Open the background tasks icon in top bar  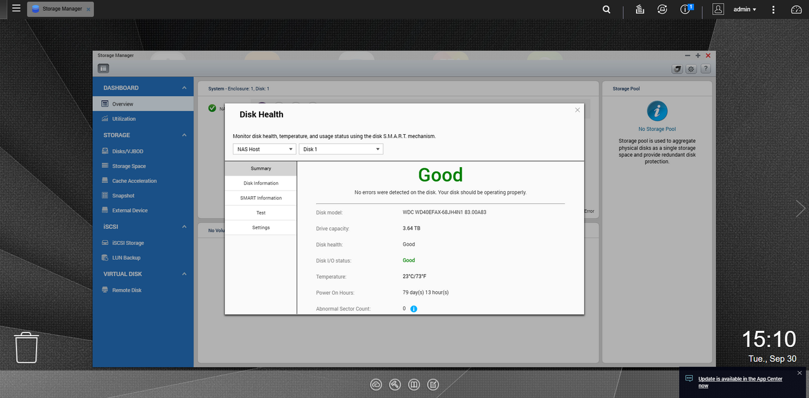640,9
